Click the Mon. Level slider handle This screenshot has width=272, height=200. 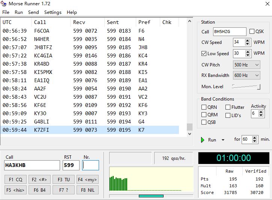(258, 87)
